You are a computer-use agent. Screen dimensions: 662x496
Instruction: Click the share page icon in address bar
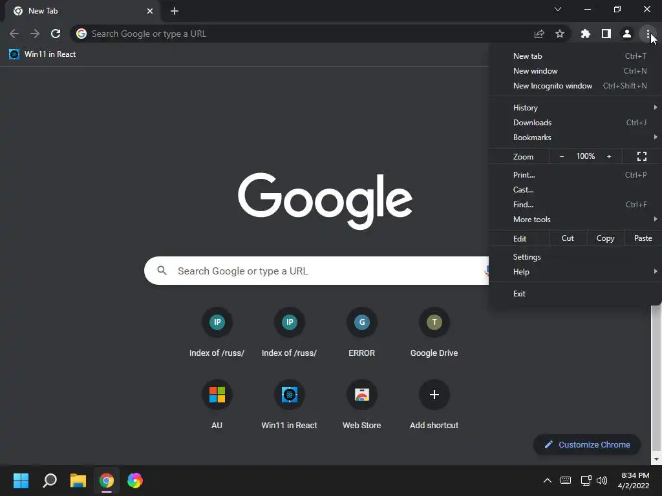[x=539, y=34]
